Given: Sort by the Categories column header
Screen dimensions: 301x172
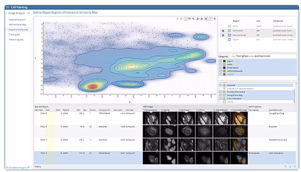Looking at the screenshot, I should pos(278,21).
